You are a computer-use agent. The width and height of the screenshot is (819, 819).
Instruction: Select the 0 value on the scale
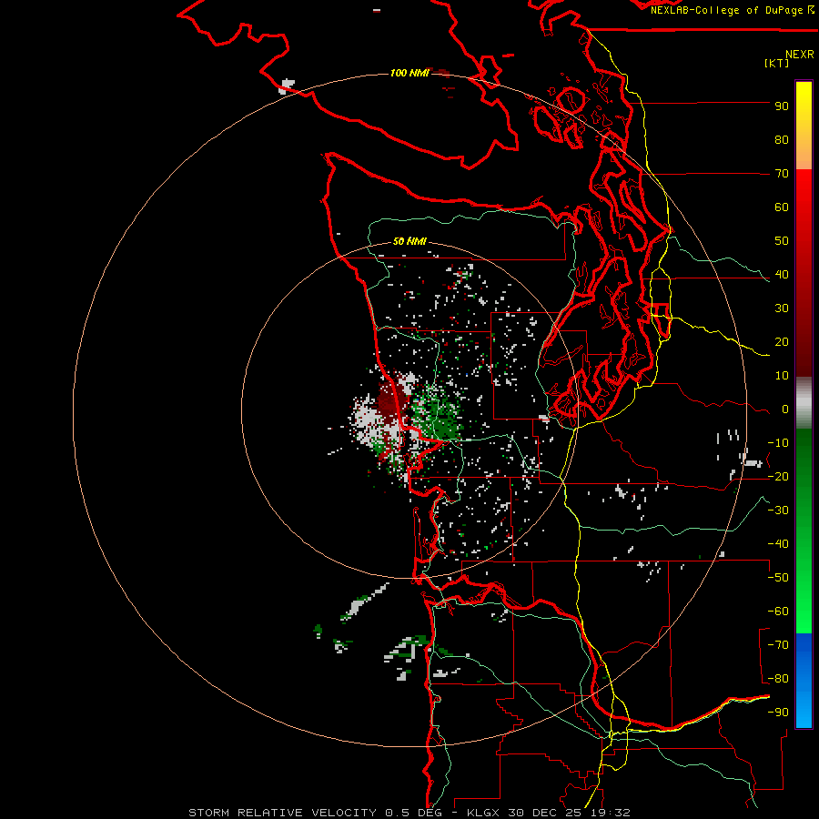click(785, 409)
